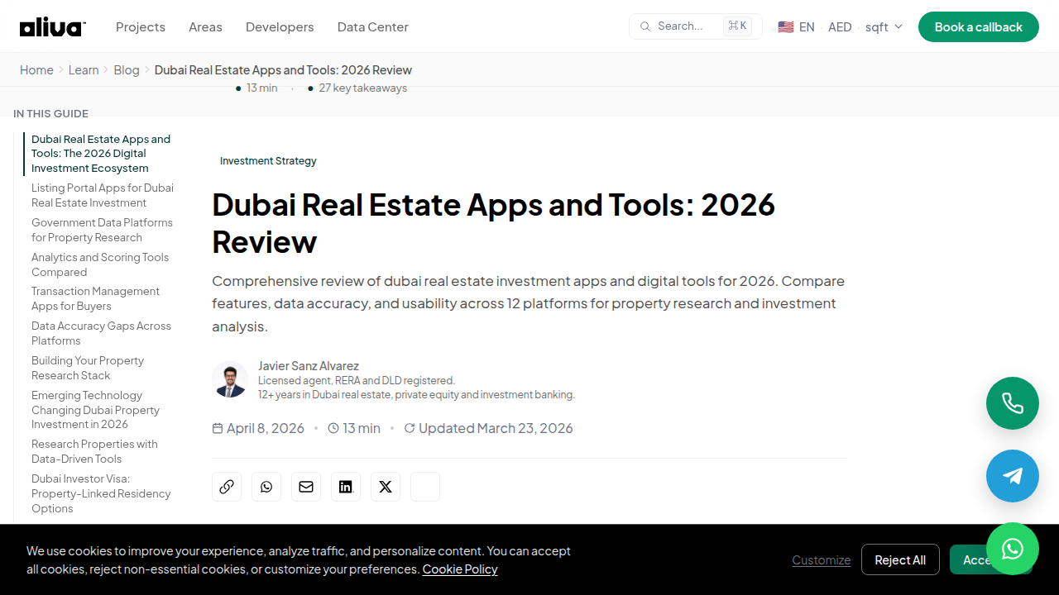Click author name Javier Sanz Alvarez
Viewport: 1059px width, 595px height.
coord(309,365)
